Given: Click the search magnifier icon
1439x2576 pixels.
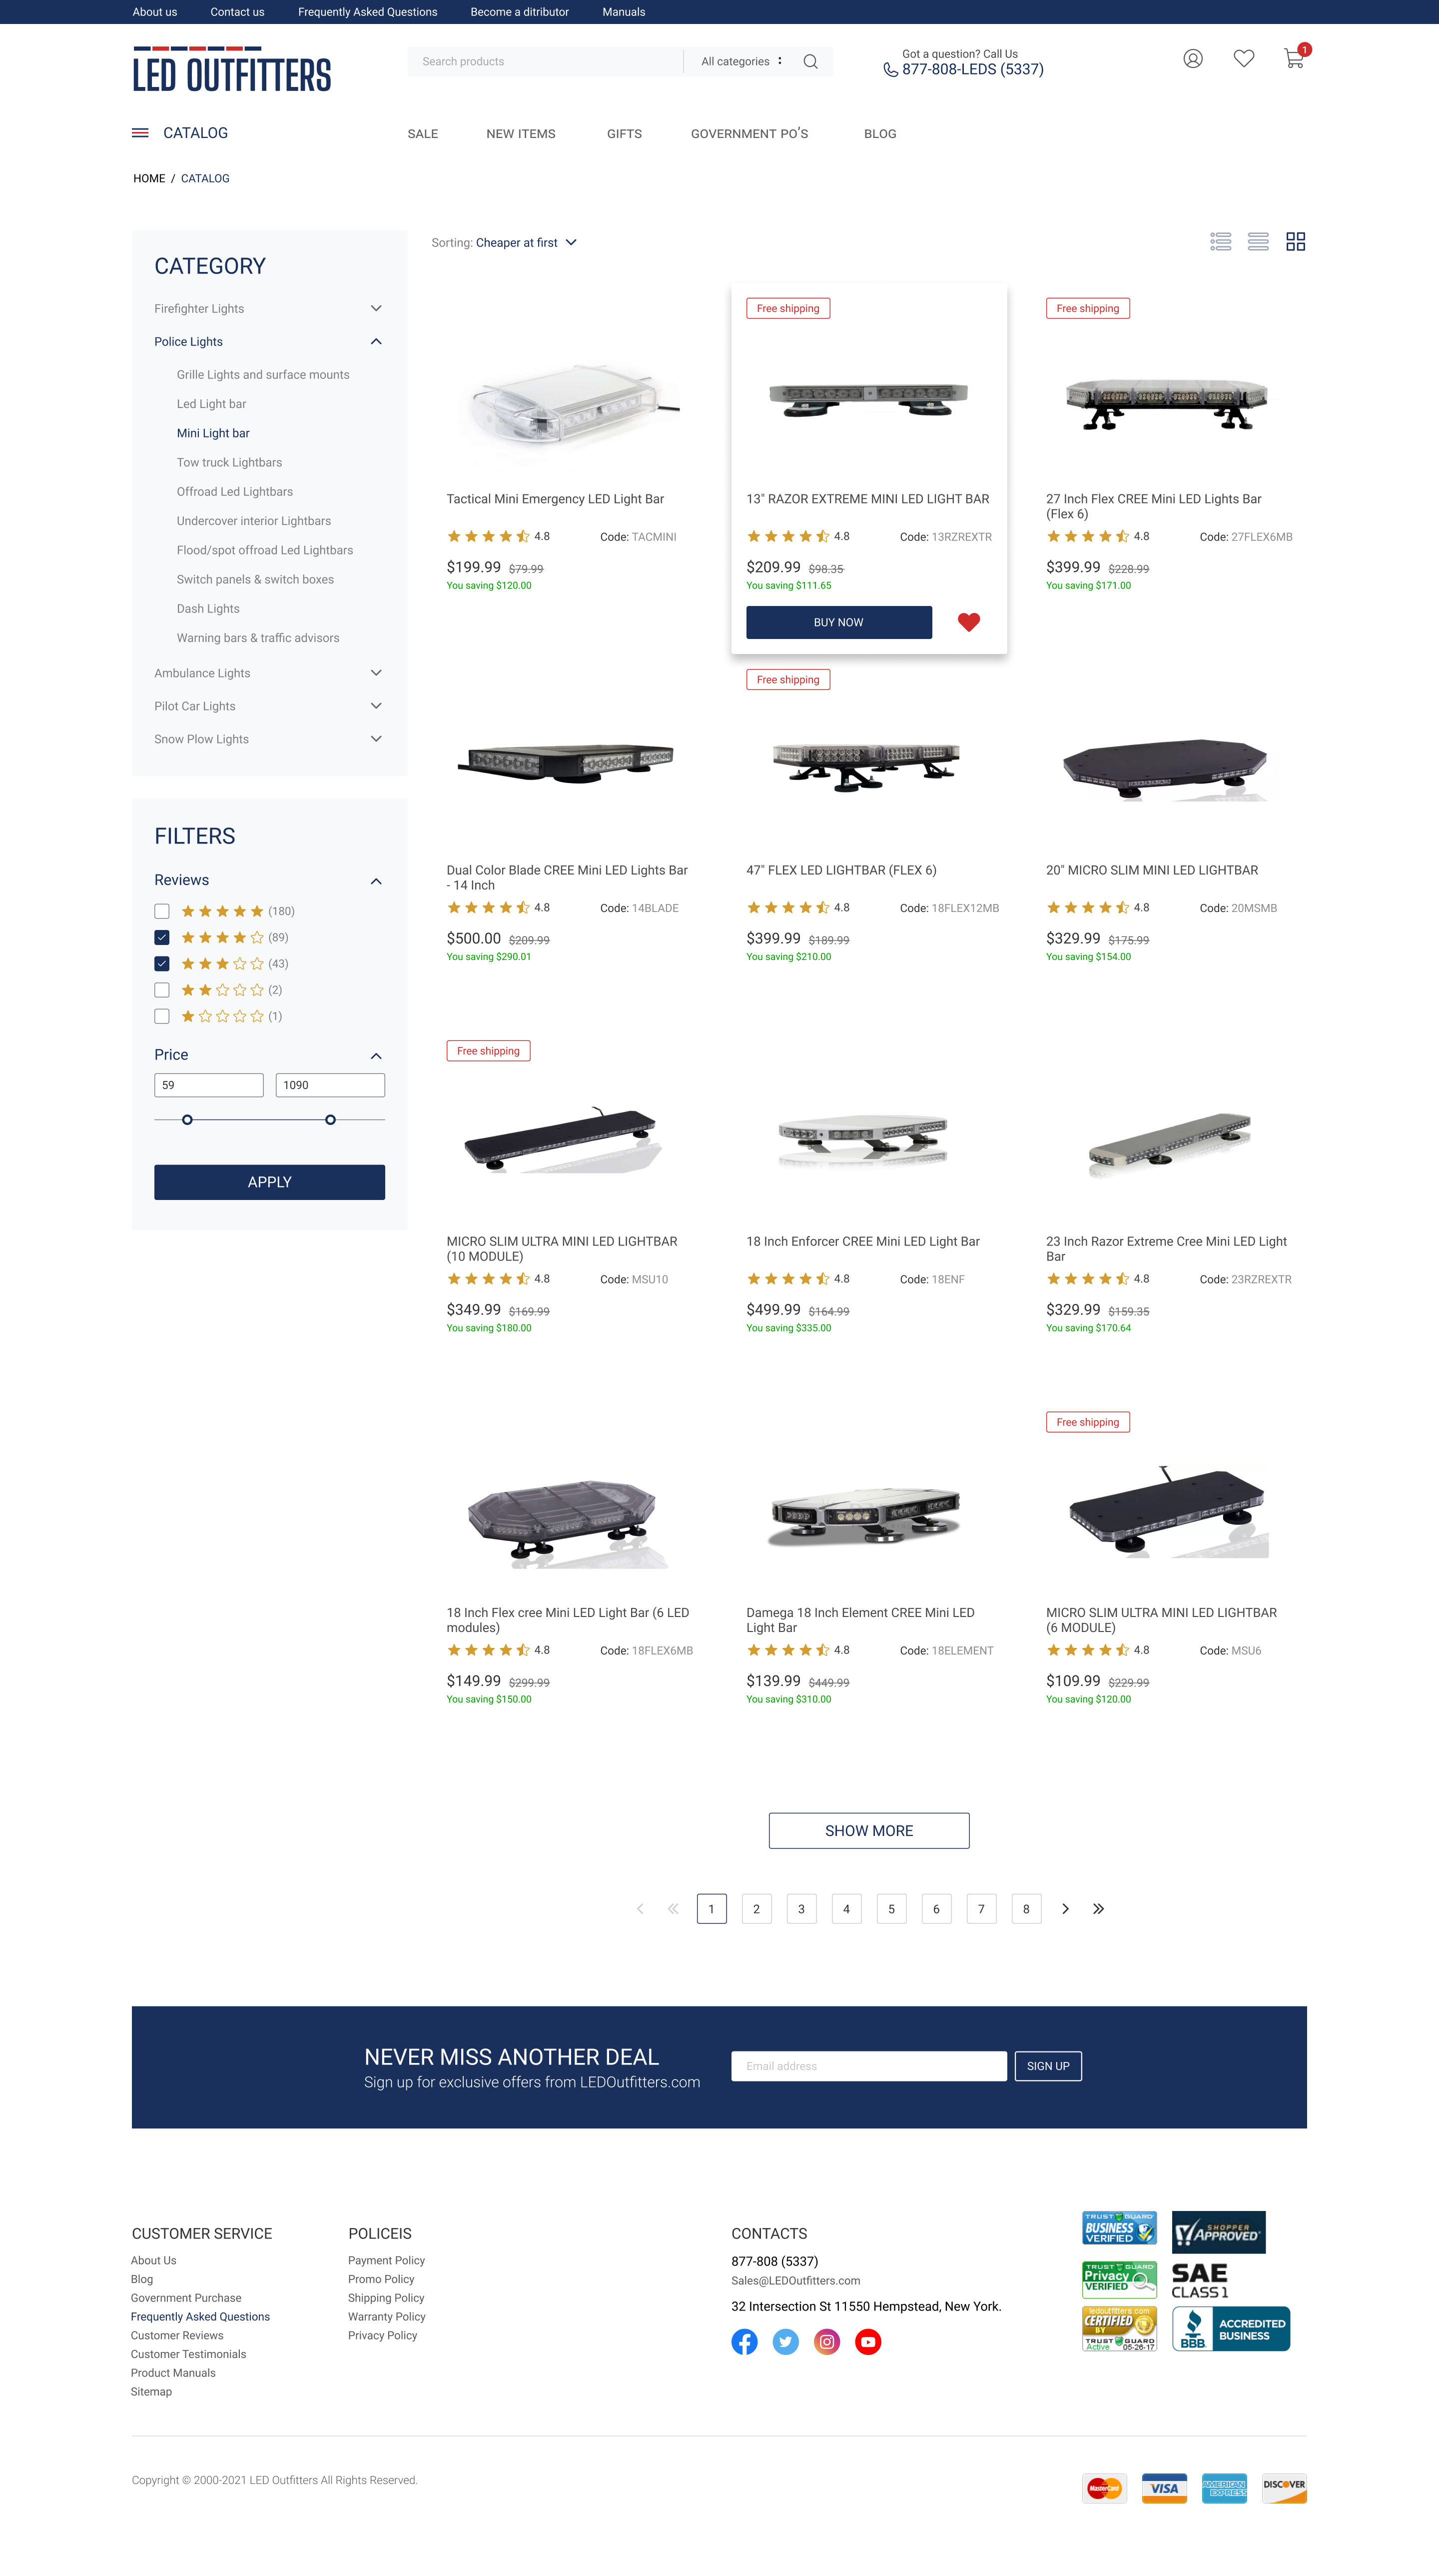Looking at the screenshot, I should click(810, 62).
